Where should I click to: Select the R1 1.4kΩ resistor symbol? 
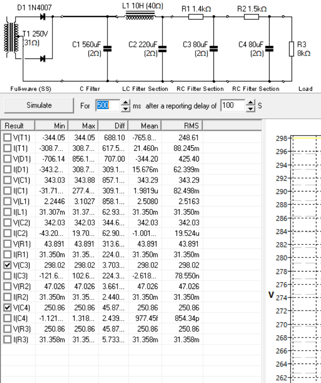(195, 17)
